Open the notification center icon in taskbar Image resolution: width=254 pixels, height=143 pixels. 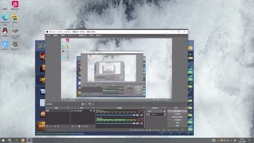tap(250, 140)
